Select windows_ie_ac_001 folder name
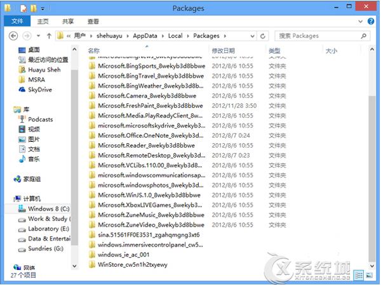Screen dimensions: 381x285 click(x=123, y=255)
